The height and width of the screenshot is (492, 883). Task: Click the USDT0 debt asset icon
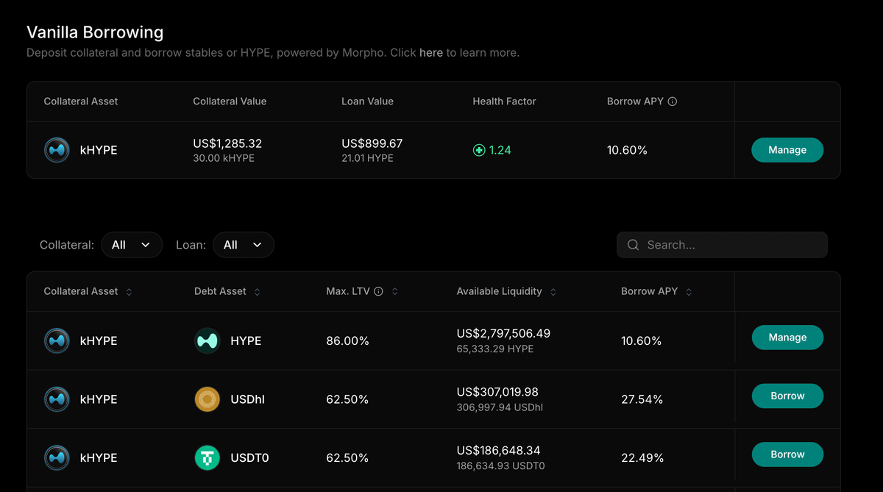pos(208,458)
